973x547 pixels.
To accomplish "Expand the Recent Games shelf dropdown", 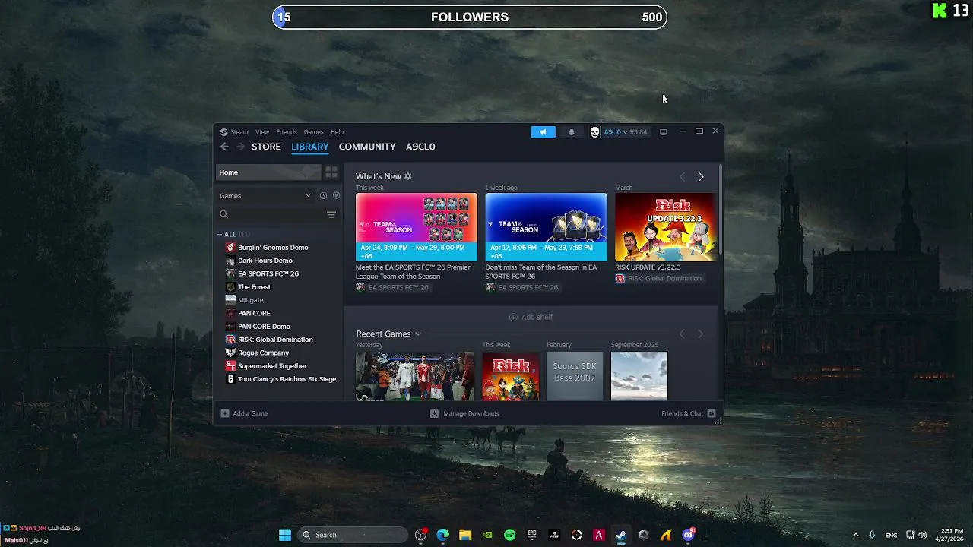I will pyautogui.click(x=418, y=334).
